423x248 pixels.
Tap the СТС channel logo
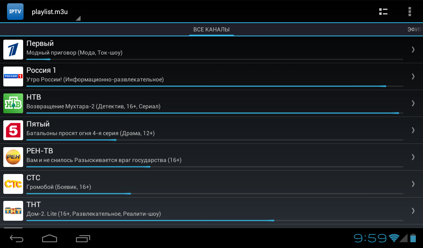coord(13,184)
